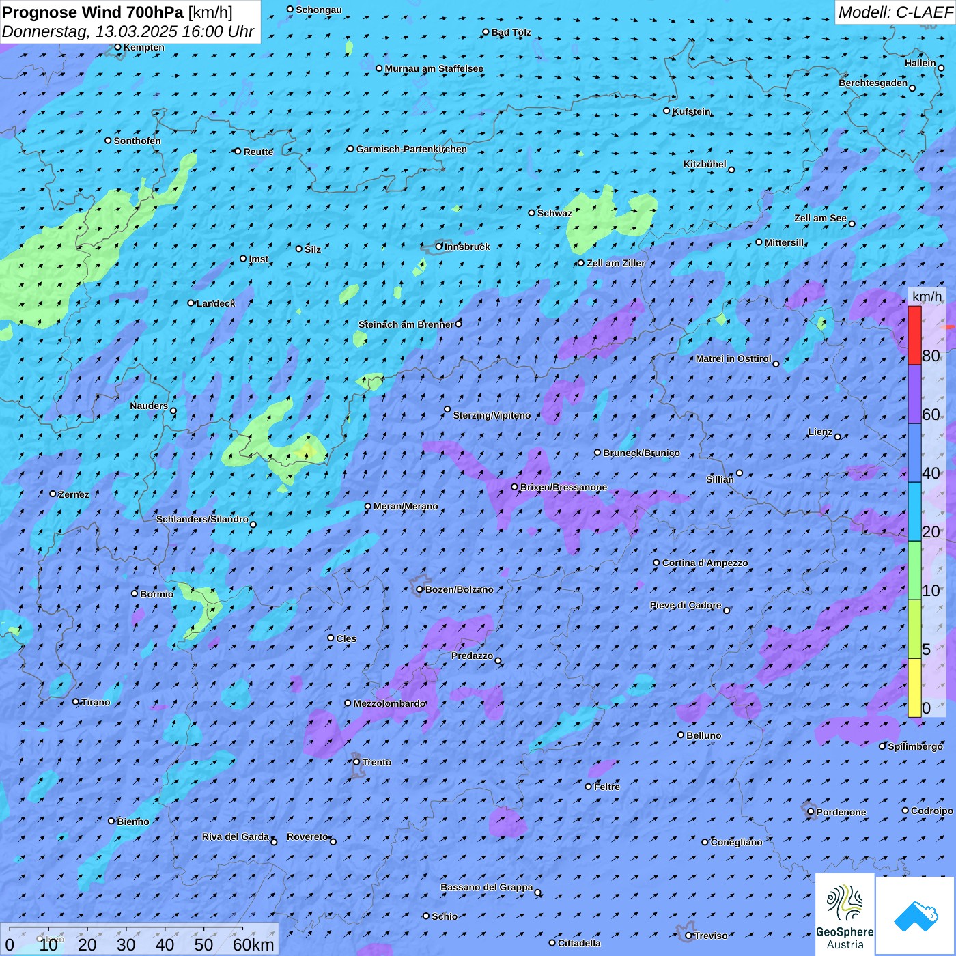This screenshot has height=956, width=956.
Task: Click the Belluno city label
Action: 704,735
